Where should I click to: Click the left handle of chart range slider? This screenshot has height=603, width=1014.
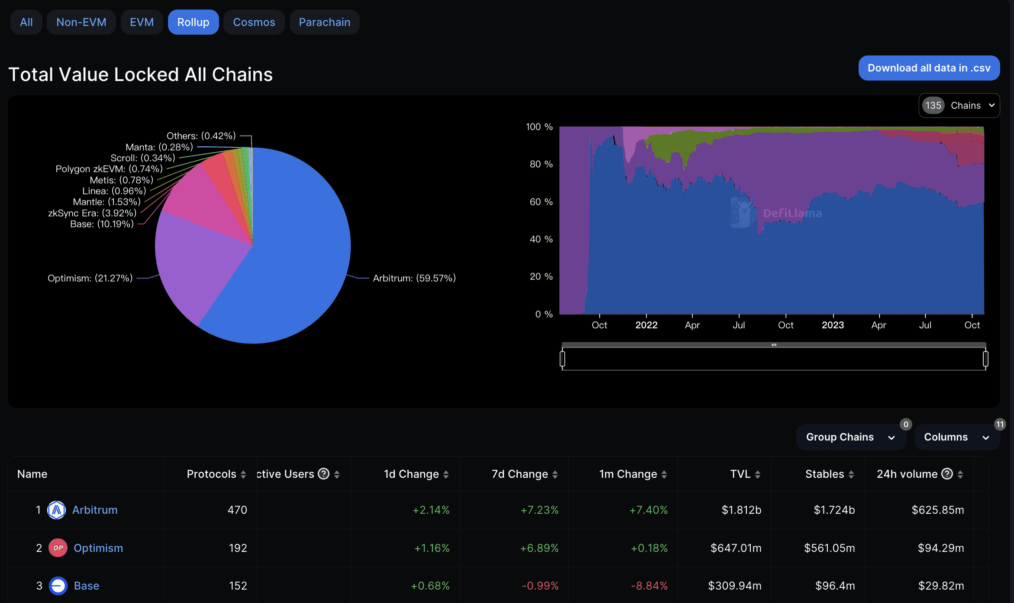point(562,359)
